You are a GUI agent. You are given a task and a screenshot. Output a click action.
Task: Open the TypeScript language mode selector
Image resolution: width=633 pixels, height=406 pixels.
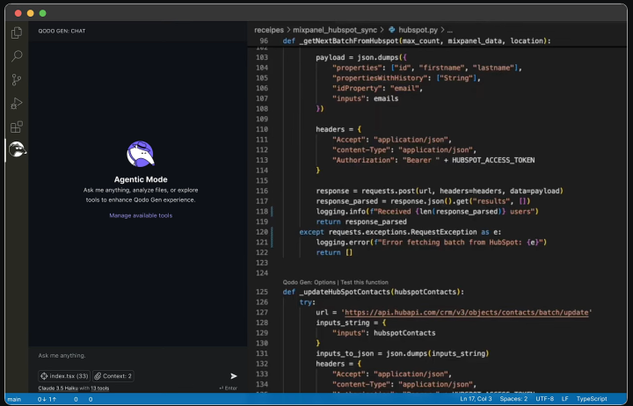tap(592, 399)
